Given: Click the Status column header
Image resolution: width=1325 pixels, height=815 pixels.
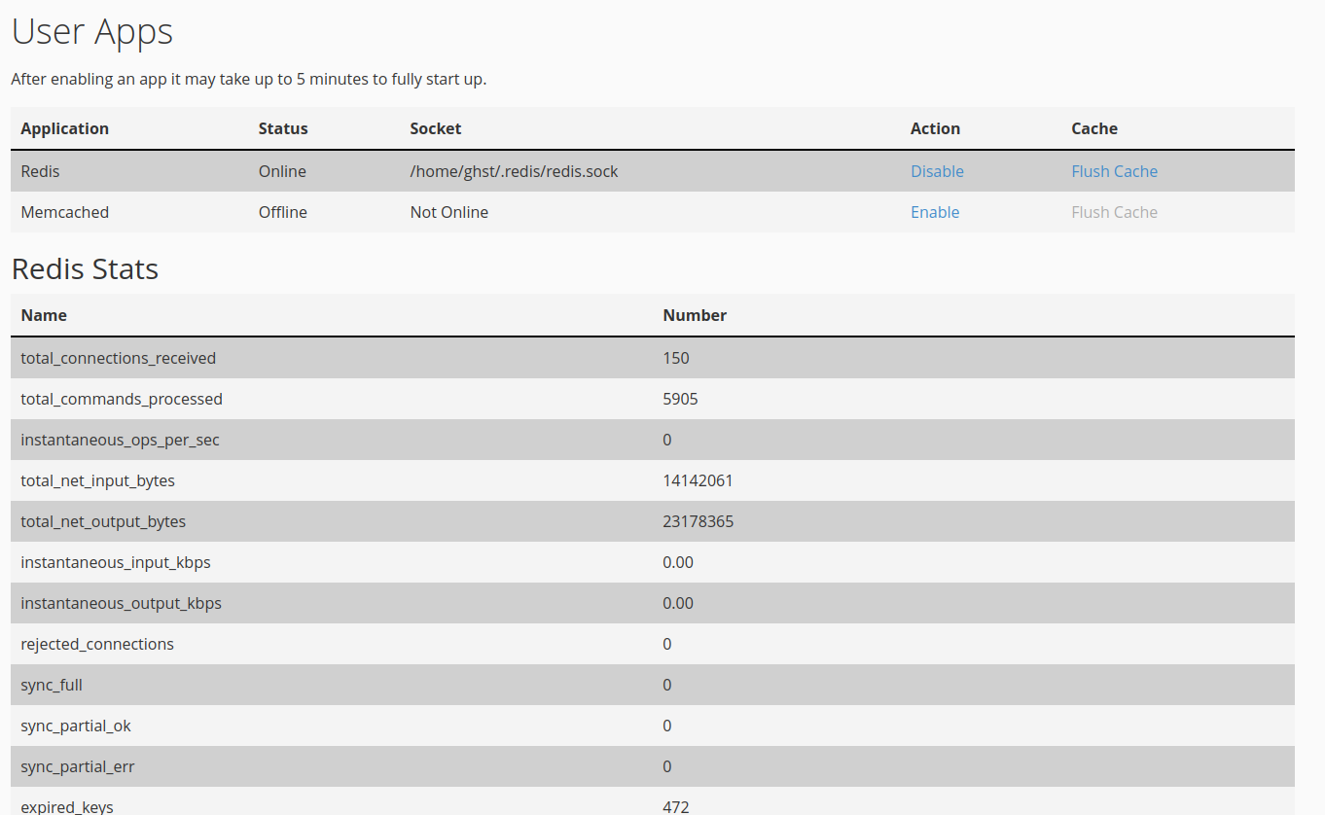Looking at the screenshot, I should (282, 127).
